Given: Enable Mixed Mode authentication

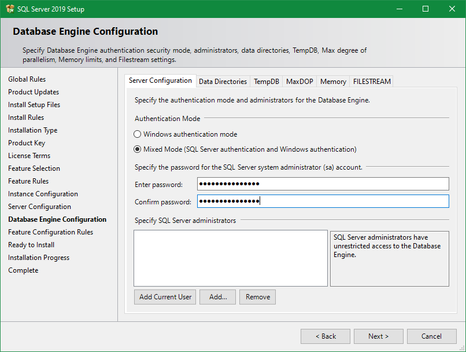Looking at the screenshot, I should 137,148.
